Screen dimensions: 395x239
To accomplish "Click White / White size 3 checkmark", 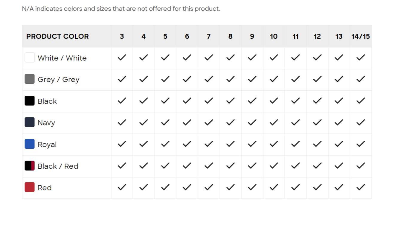I will [122, 58].
